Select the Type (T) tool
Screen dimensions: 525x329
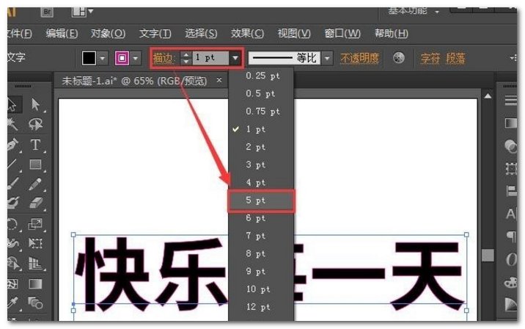click(x=35, y=145)
